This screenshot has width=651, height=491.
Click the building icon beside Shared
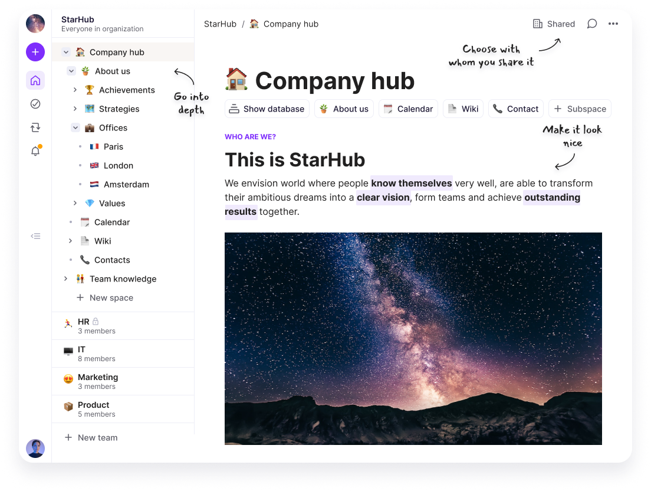(538, 24)
